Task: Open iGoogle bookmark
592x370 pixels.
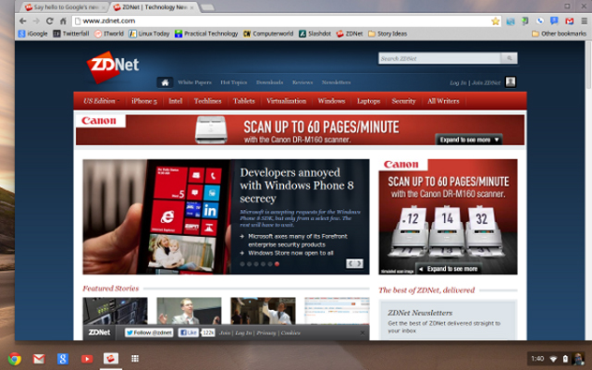Action: 33,33
